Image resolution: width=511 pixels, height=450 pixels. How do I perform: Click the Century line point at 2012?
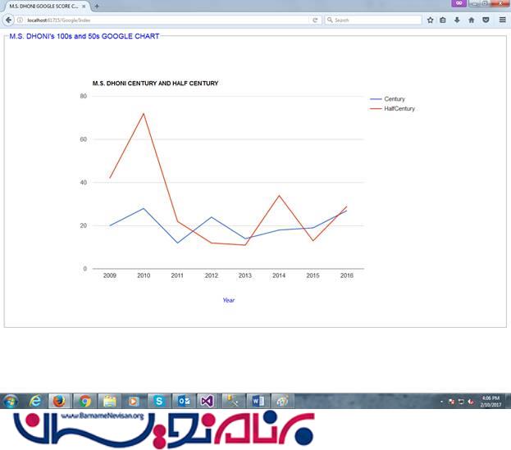pyautogui.click(x=211, y=217)
